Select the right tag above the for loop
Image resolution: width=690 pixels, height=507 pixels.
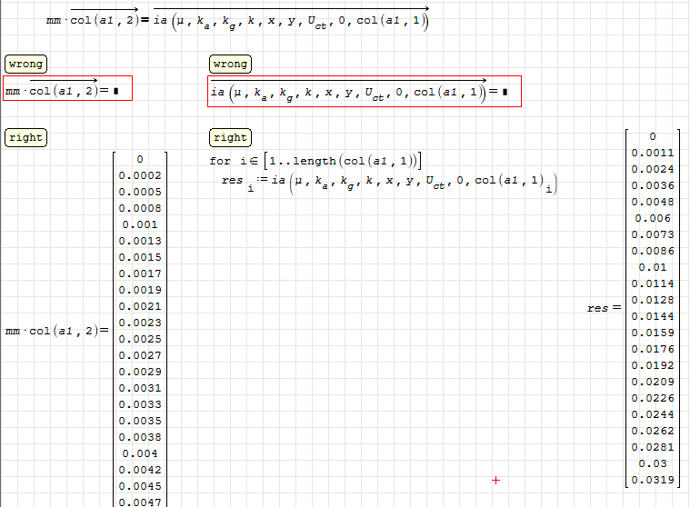click(x=230, y=138)
